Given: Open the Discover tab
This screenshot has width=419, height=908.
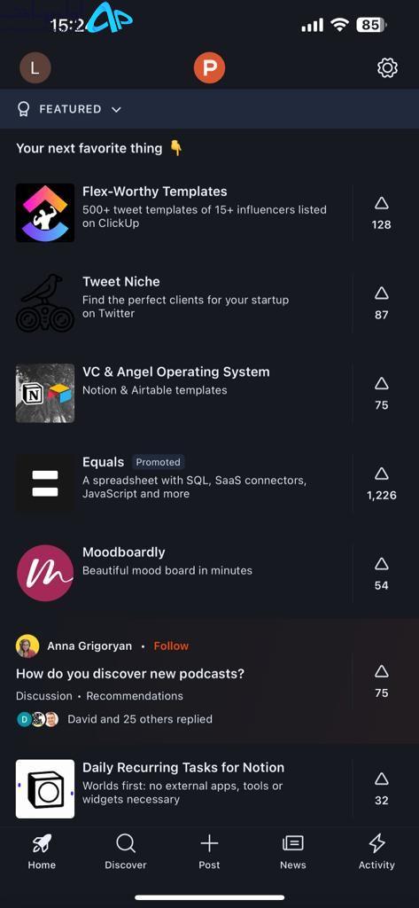Looking at the screenshot, I should (126, 852).
